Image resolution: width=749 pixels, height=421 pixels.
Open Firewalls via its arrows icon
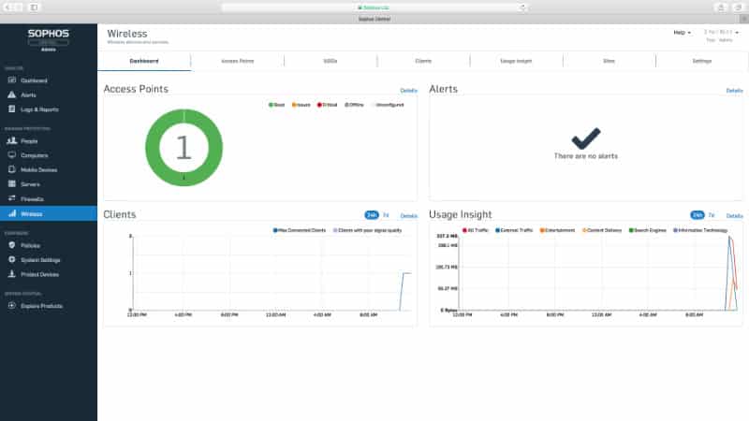tap(11, 199)
